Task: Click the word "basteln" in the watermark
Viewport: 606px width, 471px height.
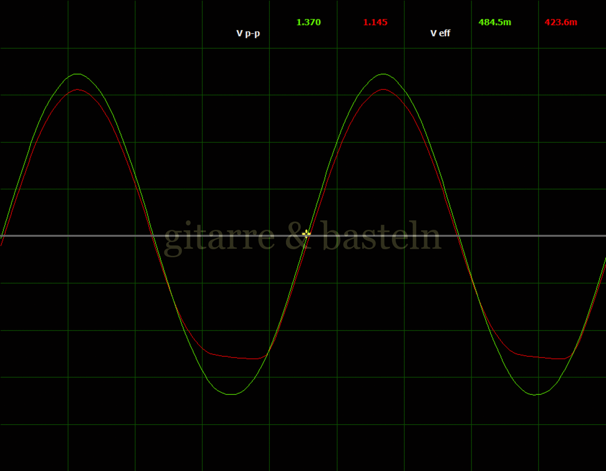Action: tap(382, 236)
